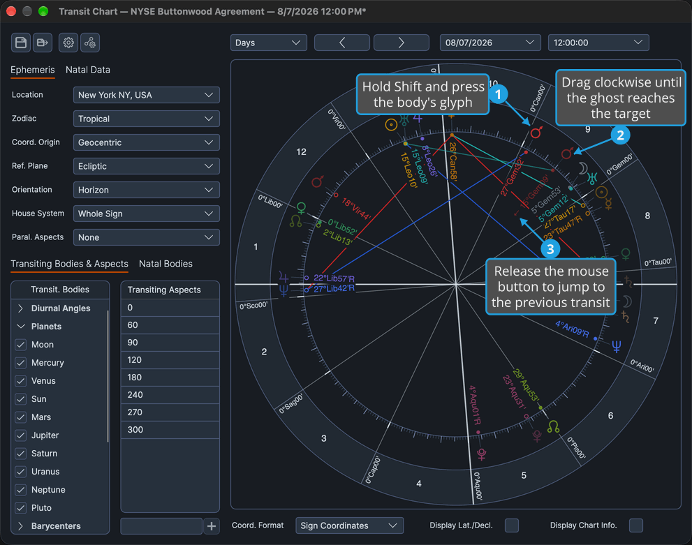692x545 pixels.
Task: Collapse the Planets group
Action: coord(20,327)
